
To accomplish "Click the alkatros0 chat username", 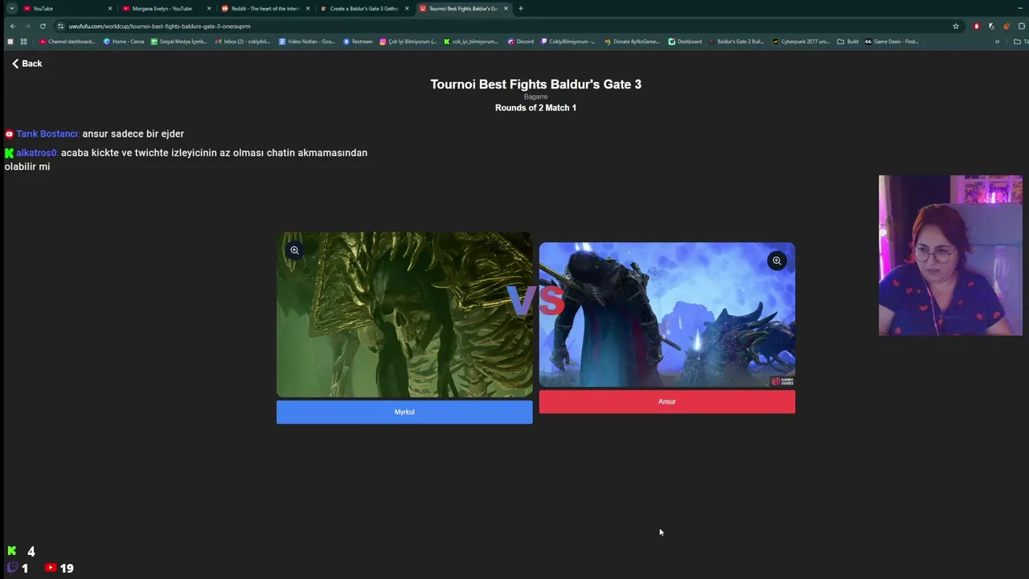I will [37, 153].
